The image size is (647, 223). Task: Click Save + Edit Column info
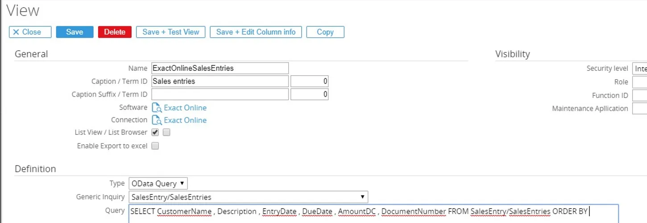click(x=256, y=32)
